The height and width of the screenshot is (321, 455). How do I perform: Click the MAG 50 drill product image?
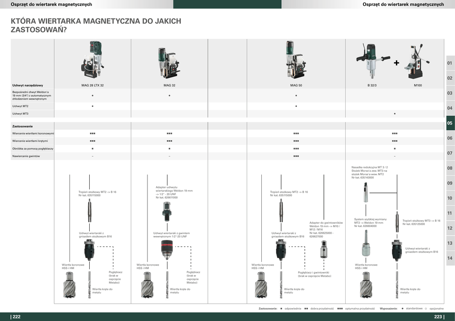(296, 59)
